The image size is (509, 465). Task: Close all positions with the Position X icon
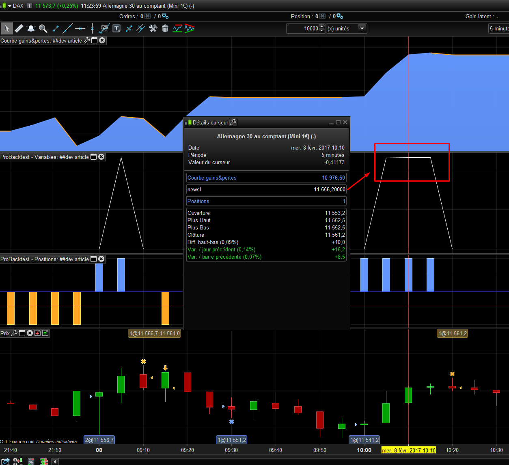[x=323, y=16]
